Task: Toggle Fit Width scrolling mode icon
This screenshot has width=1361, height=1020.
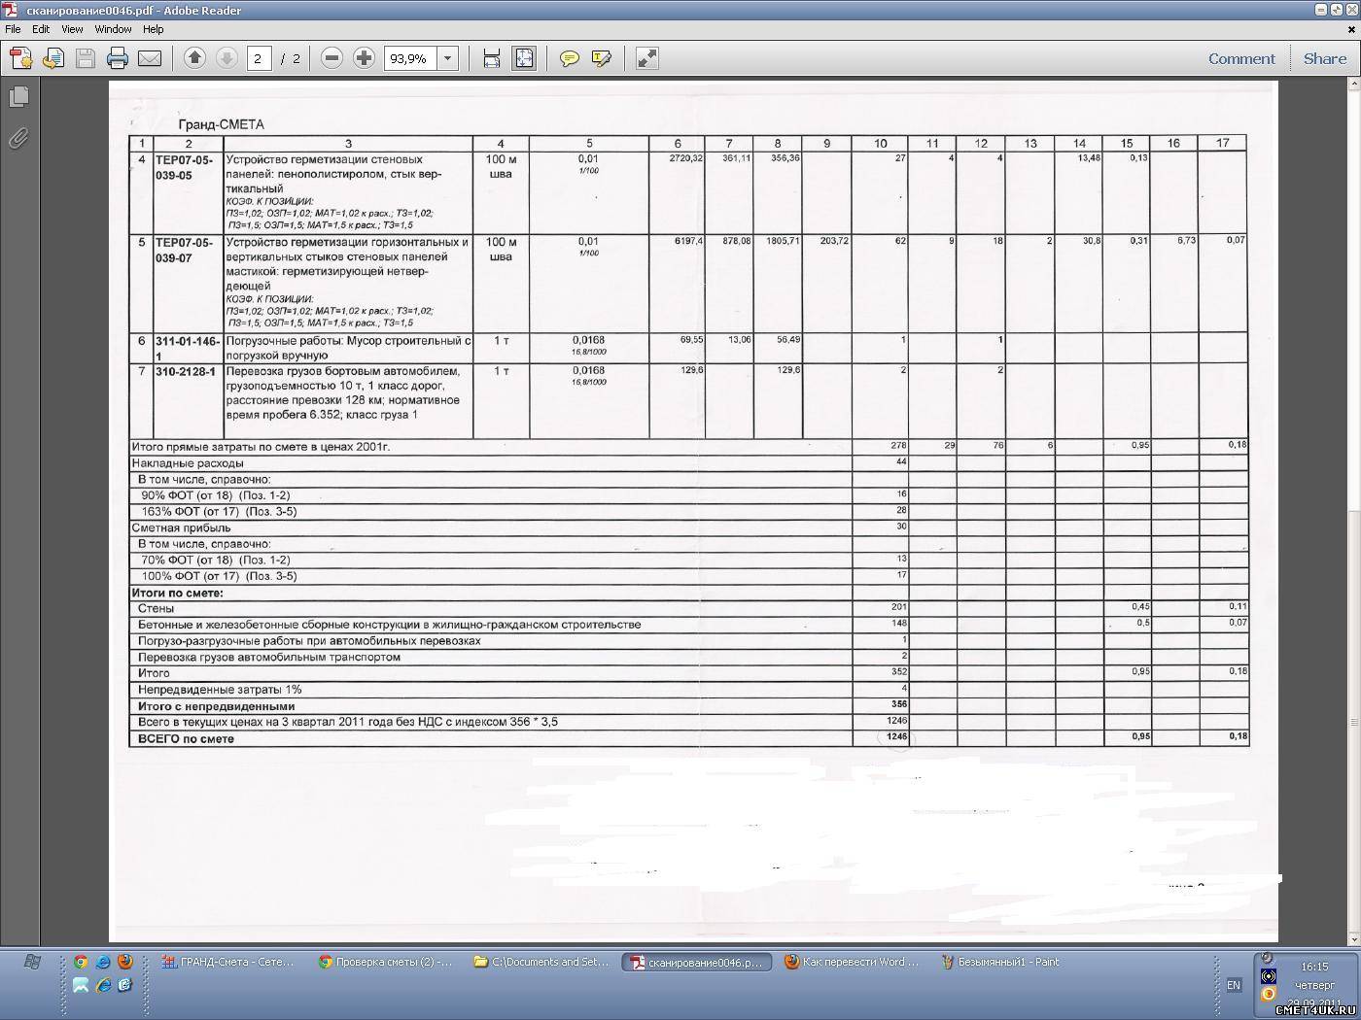Action: pyautogui.click(x=492, y=58)
